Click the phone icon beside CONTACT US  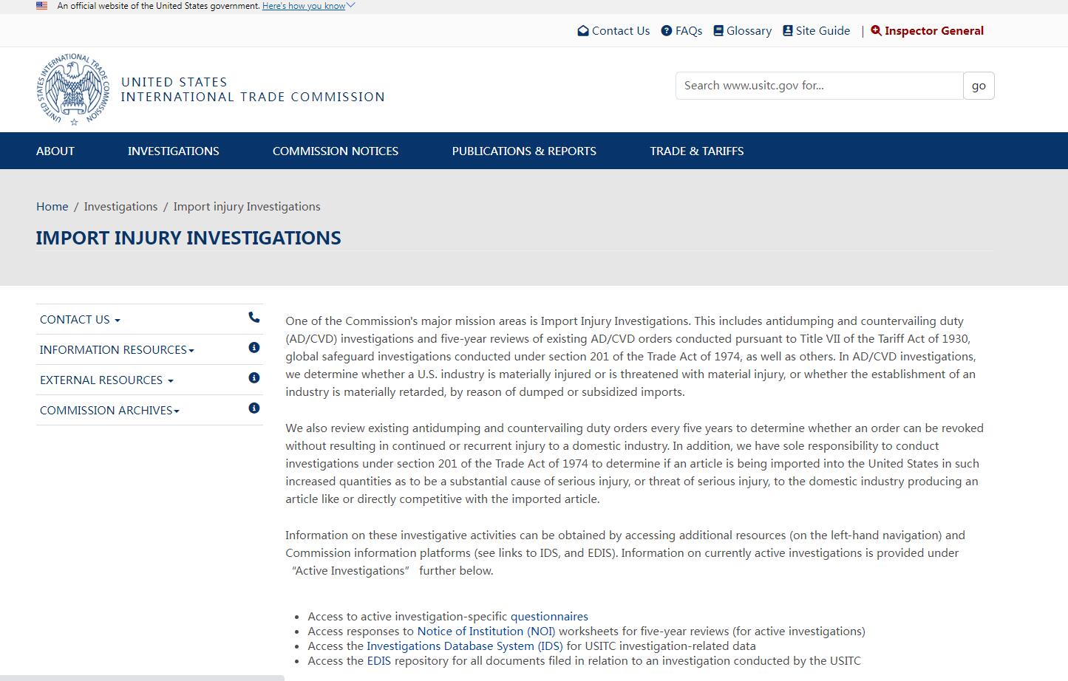(254, 318)
